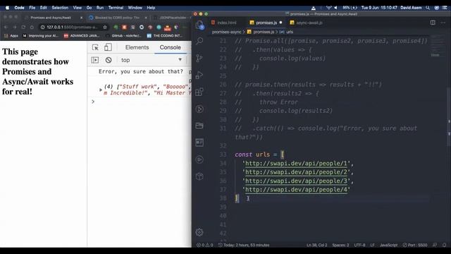Open the Elements tab in DevTools
Screen dimensions: 451x254
(137, 47)
